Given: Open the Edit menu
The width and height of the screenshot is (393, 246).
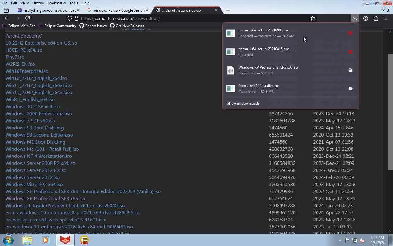Looking at the screenshot, I should 14,3.
